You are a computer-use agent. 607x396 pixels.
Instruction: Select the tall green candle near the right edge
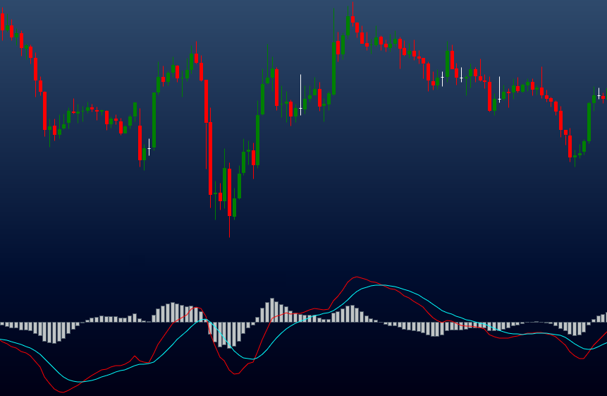tap(589, 121)
